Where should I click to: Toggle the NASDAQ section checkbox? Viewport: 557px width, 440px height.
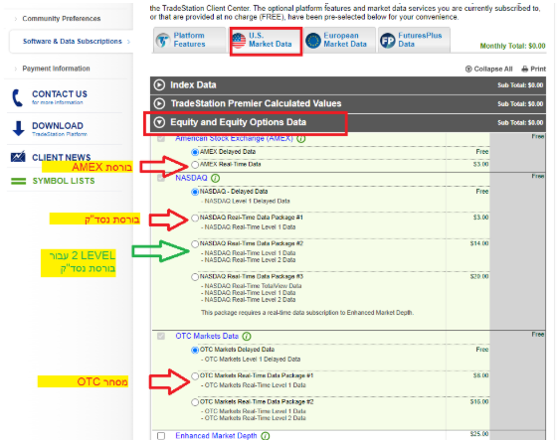pyautogui.click(x=161, y=178)
